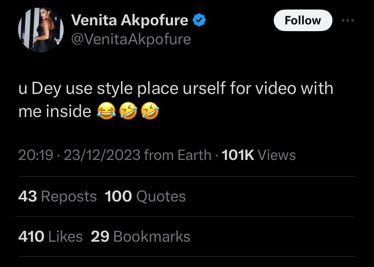Viewport: 374px width, 267px height.
Task: Click the 20:19 timestamp
Action: (36, 155)
